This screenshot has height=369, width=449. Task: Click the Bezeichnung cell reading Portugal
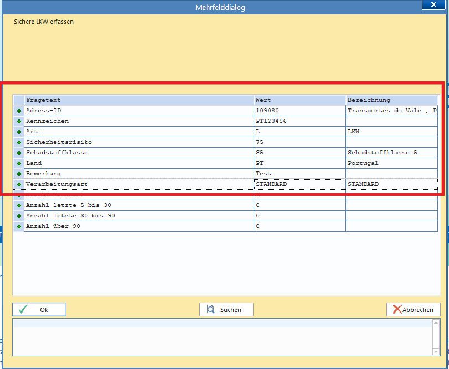point(392,163)
